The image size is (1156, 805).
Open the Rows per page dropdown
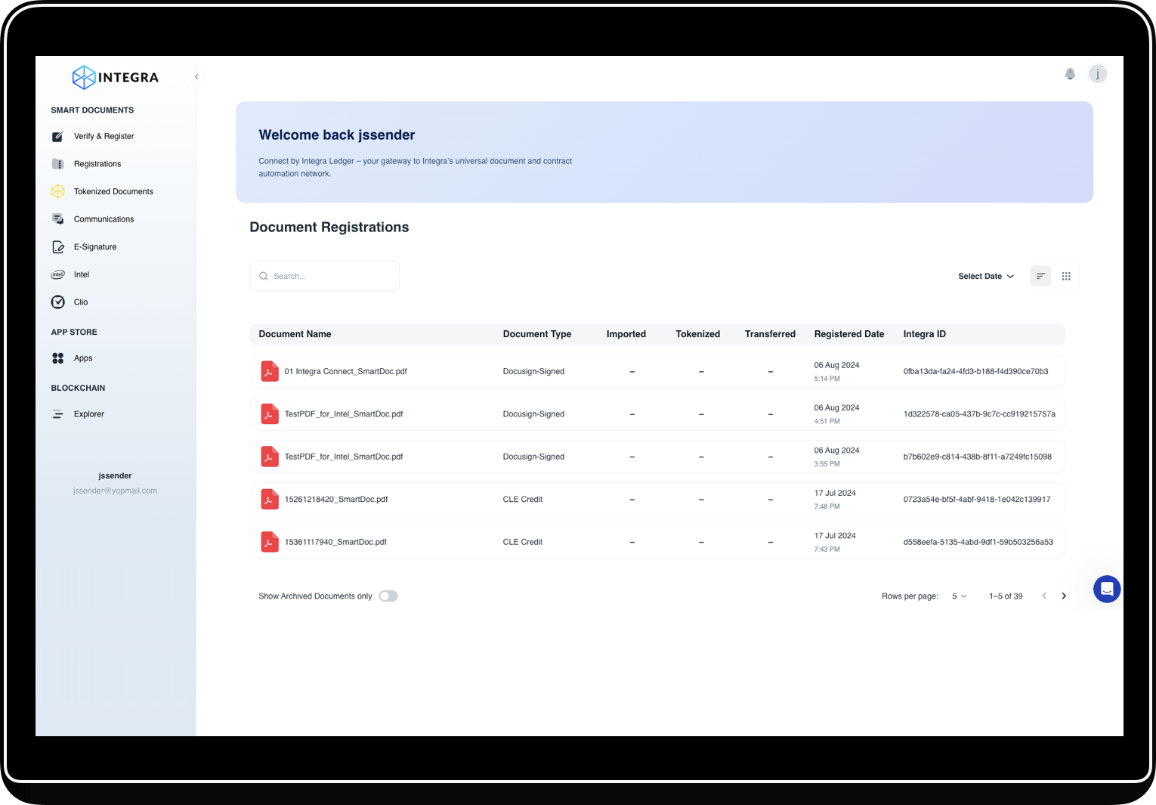coord(958,596)
